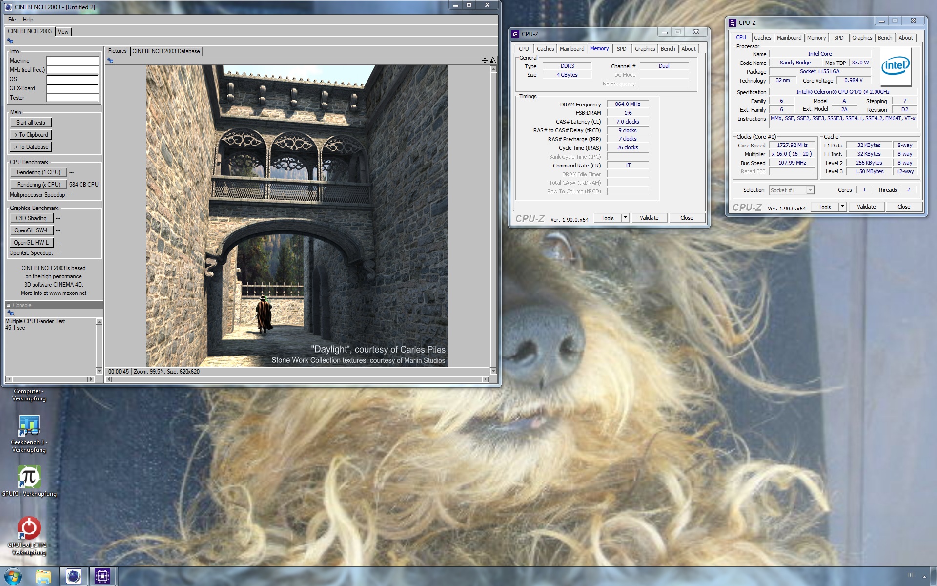937x586 pixels.
Task: Run Rendering (x CPU) benchmark
Action: pyautogui.click(x=38, y=185)
